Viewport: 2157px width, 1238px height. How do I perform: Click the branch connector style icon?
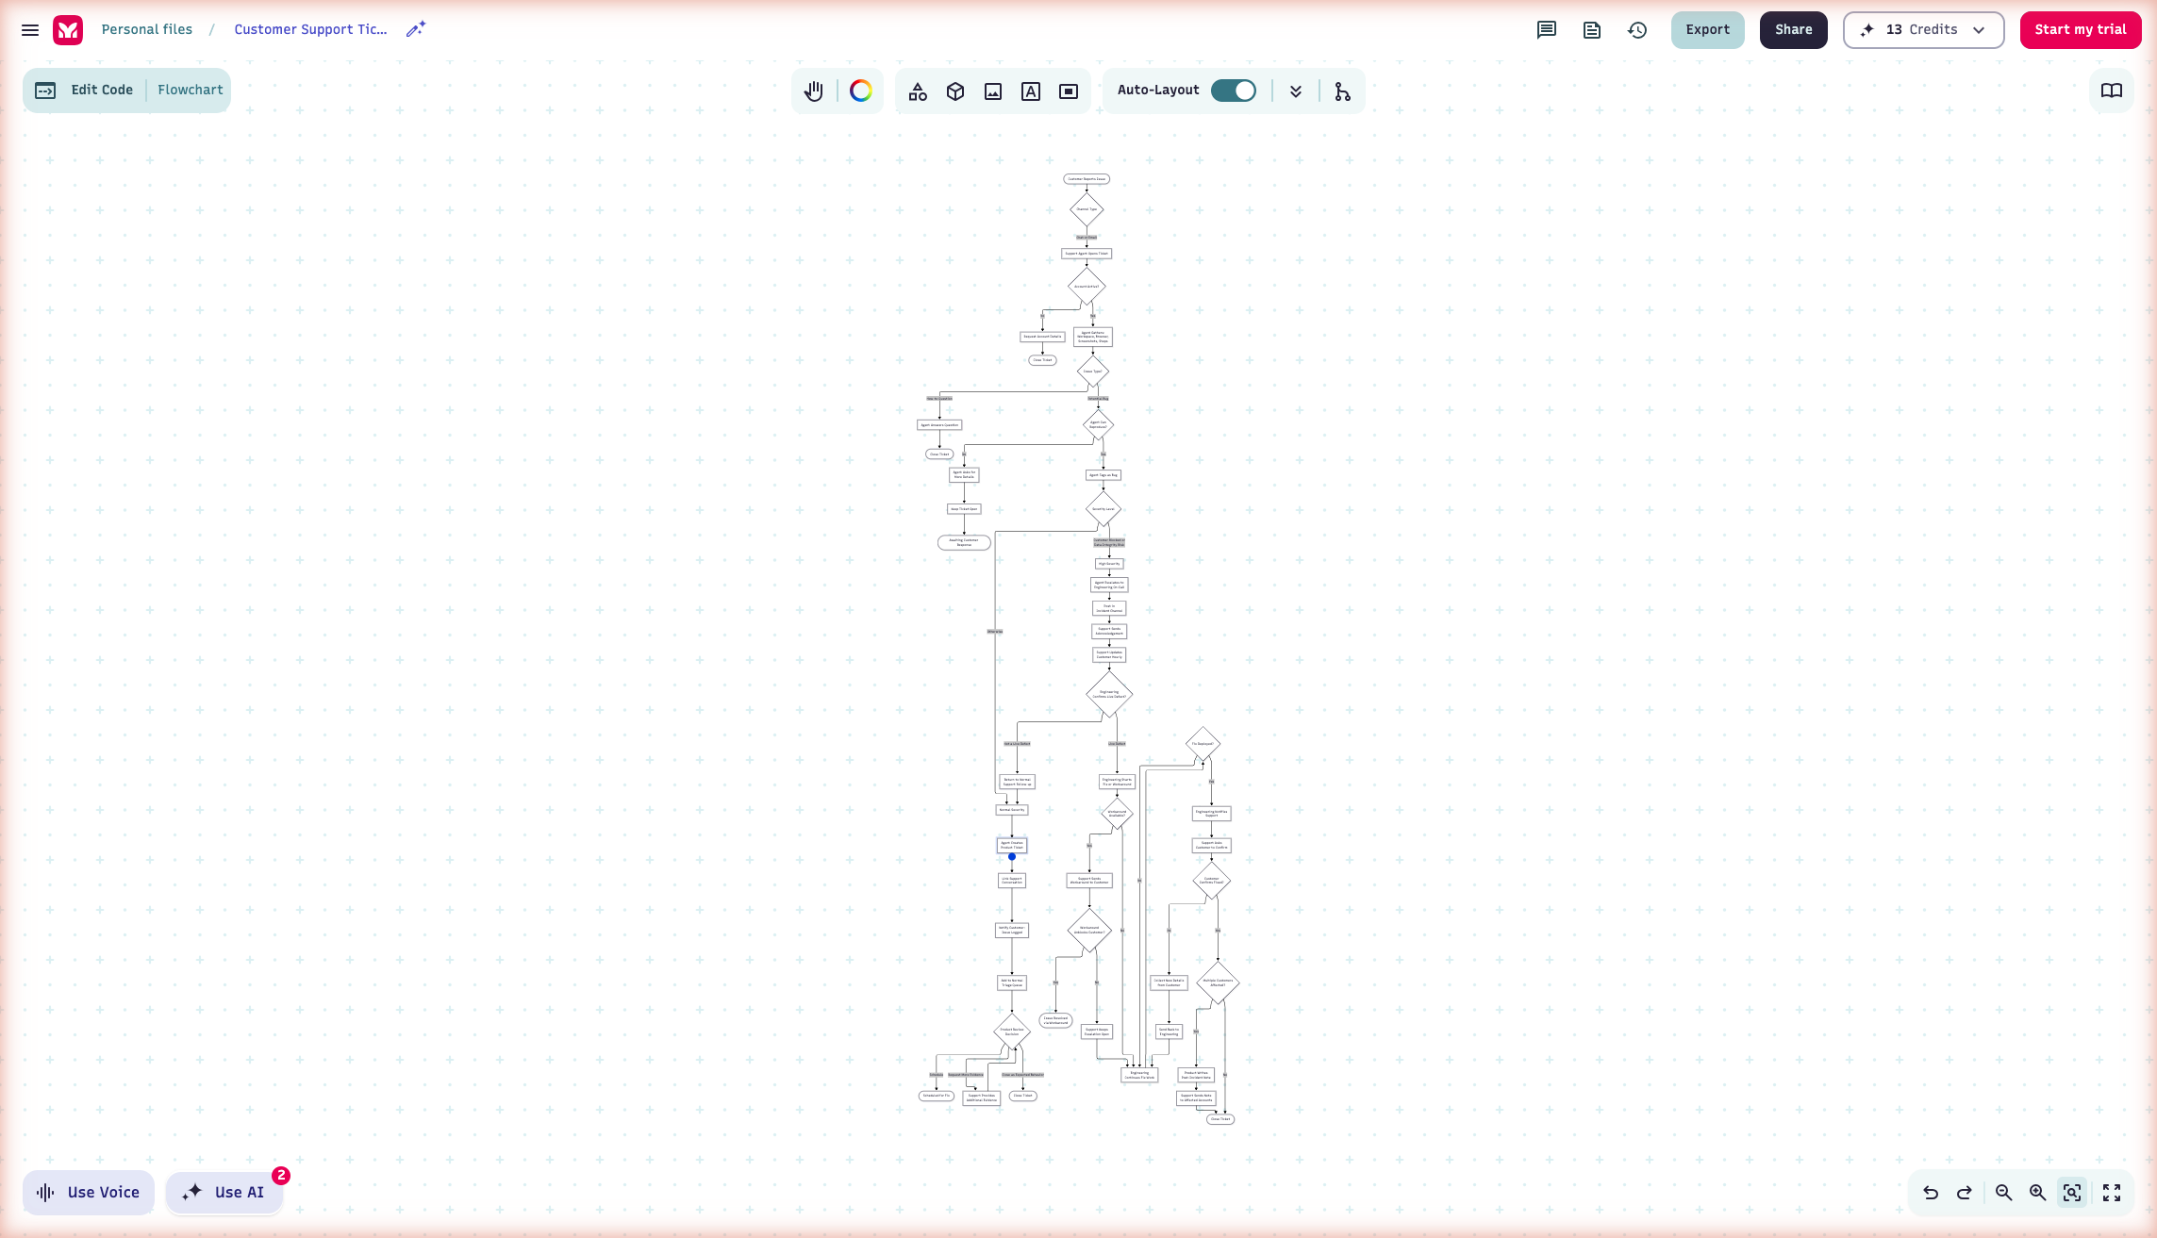click(x=1343, y=91)
